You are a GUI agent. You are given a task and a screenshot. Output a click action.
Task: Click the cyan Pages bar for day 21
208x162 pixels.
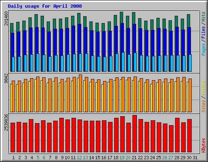click(135, 62)
